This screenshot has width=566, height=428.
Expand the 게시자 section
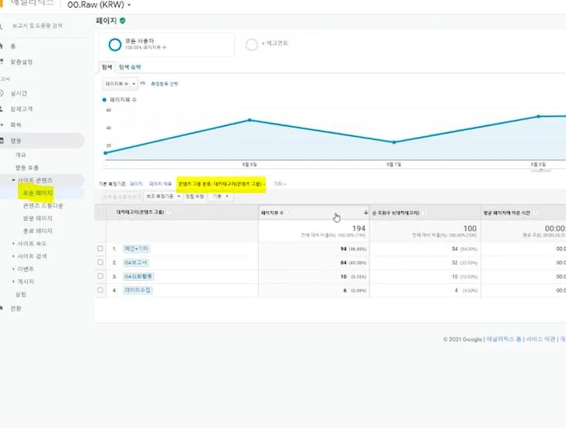pos(13,282)
